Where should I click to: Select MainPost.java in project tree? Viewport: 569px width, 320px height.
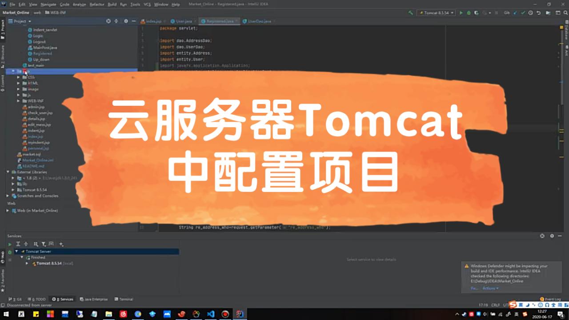click(42, 48)
